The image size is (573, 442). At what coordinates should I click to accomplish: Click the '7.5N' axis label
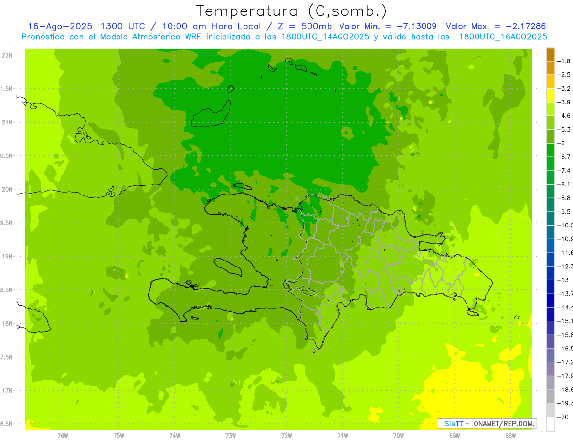click(x=7, y=357)
